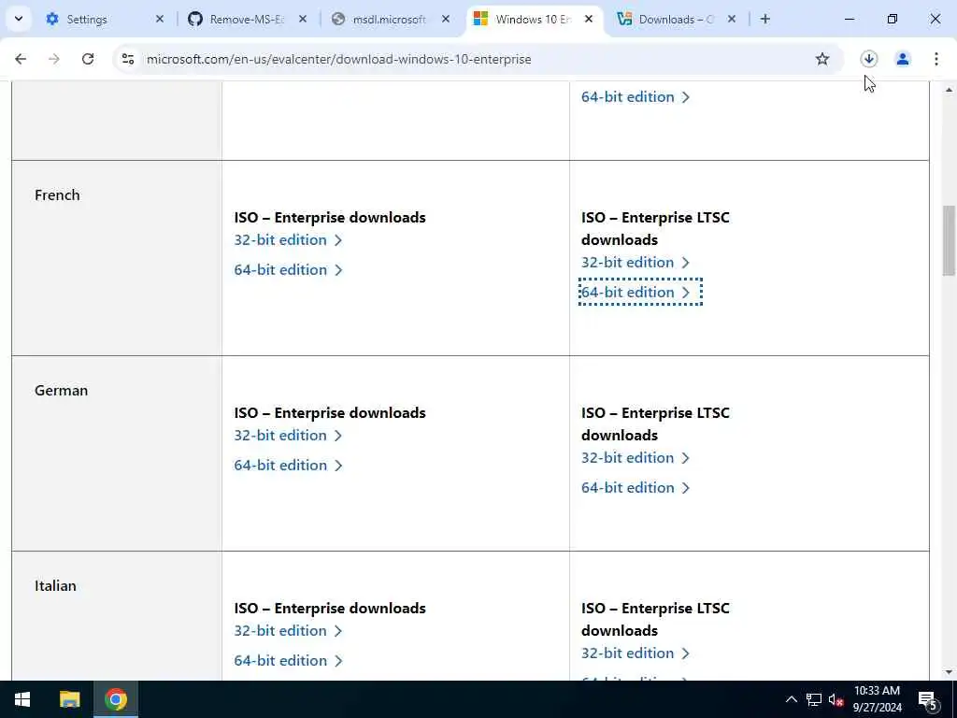View site information icon in address bar
The image size is (957, 718).
[128, 59]
